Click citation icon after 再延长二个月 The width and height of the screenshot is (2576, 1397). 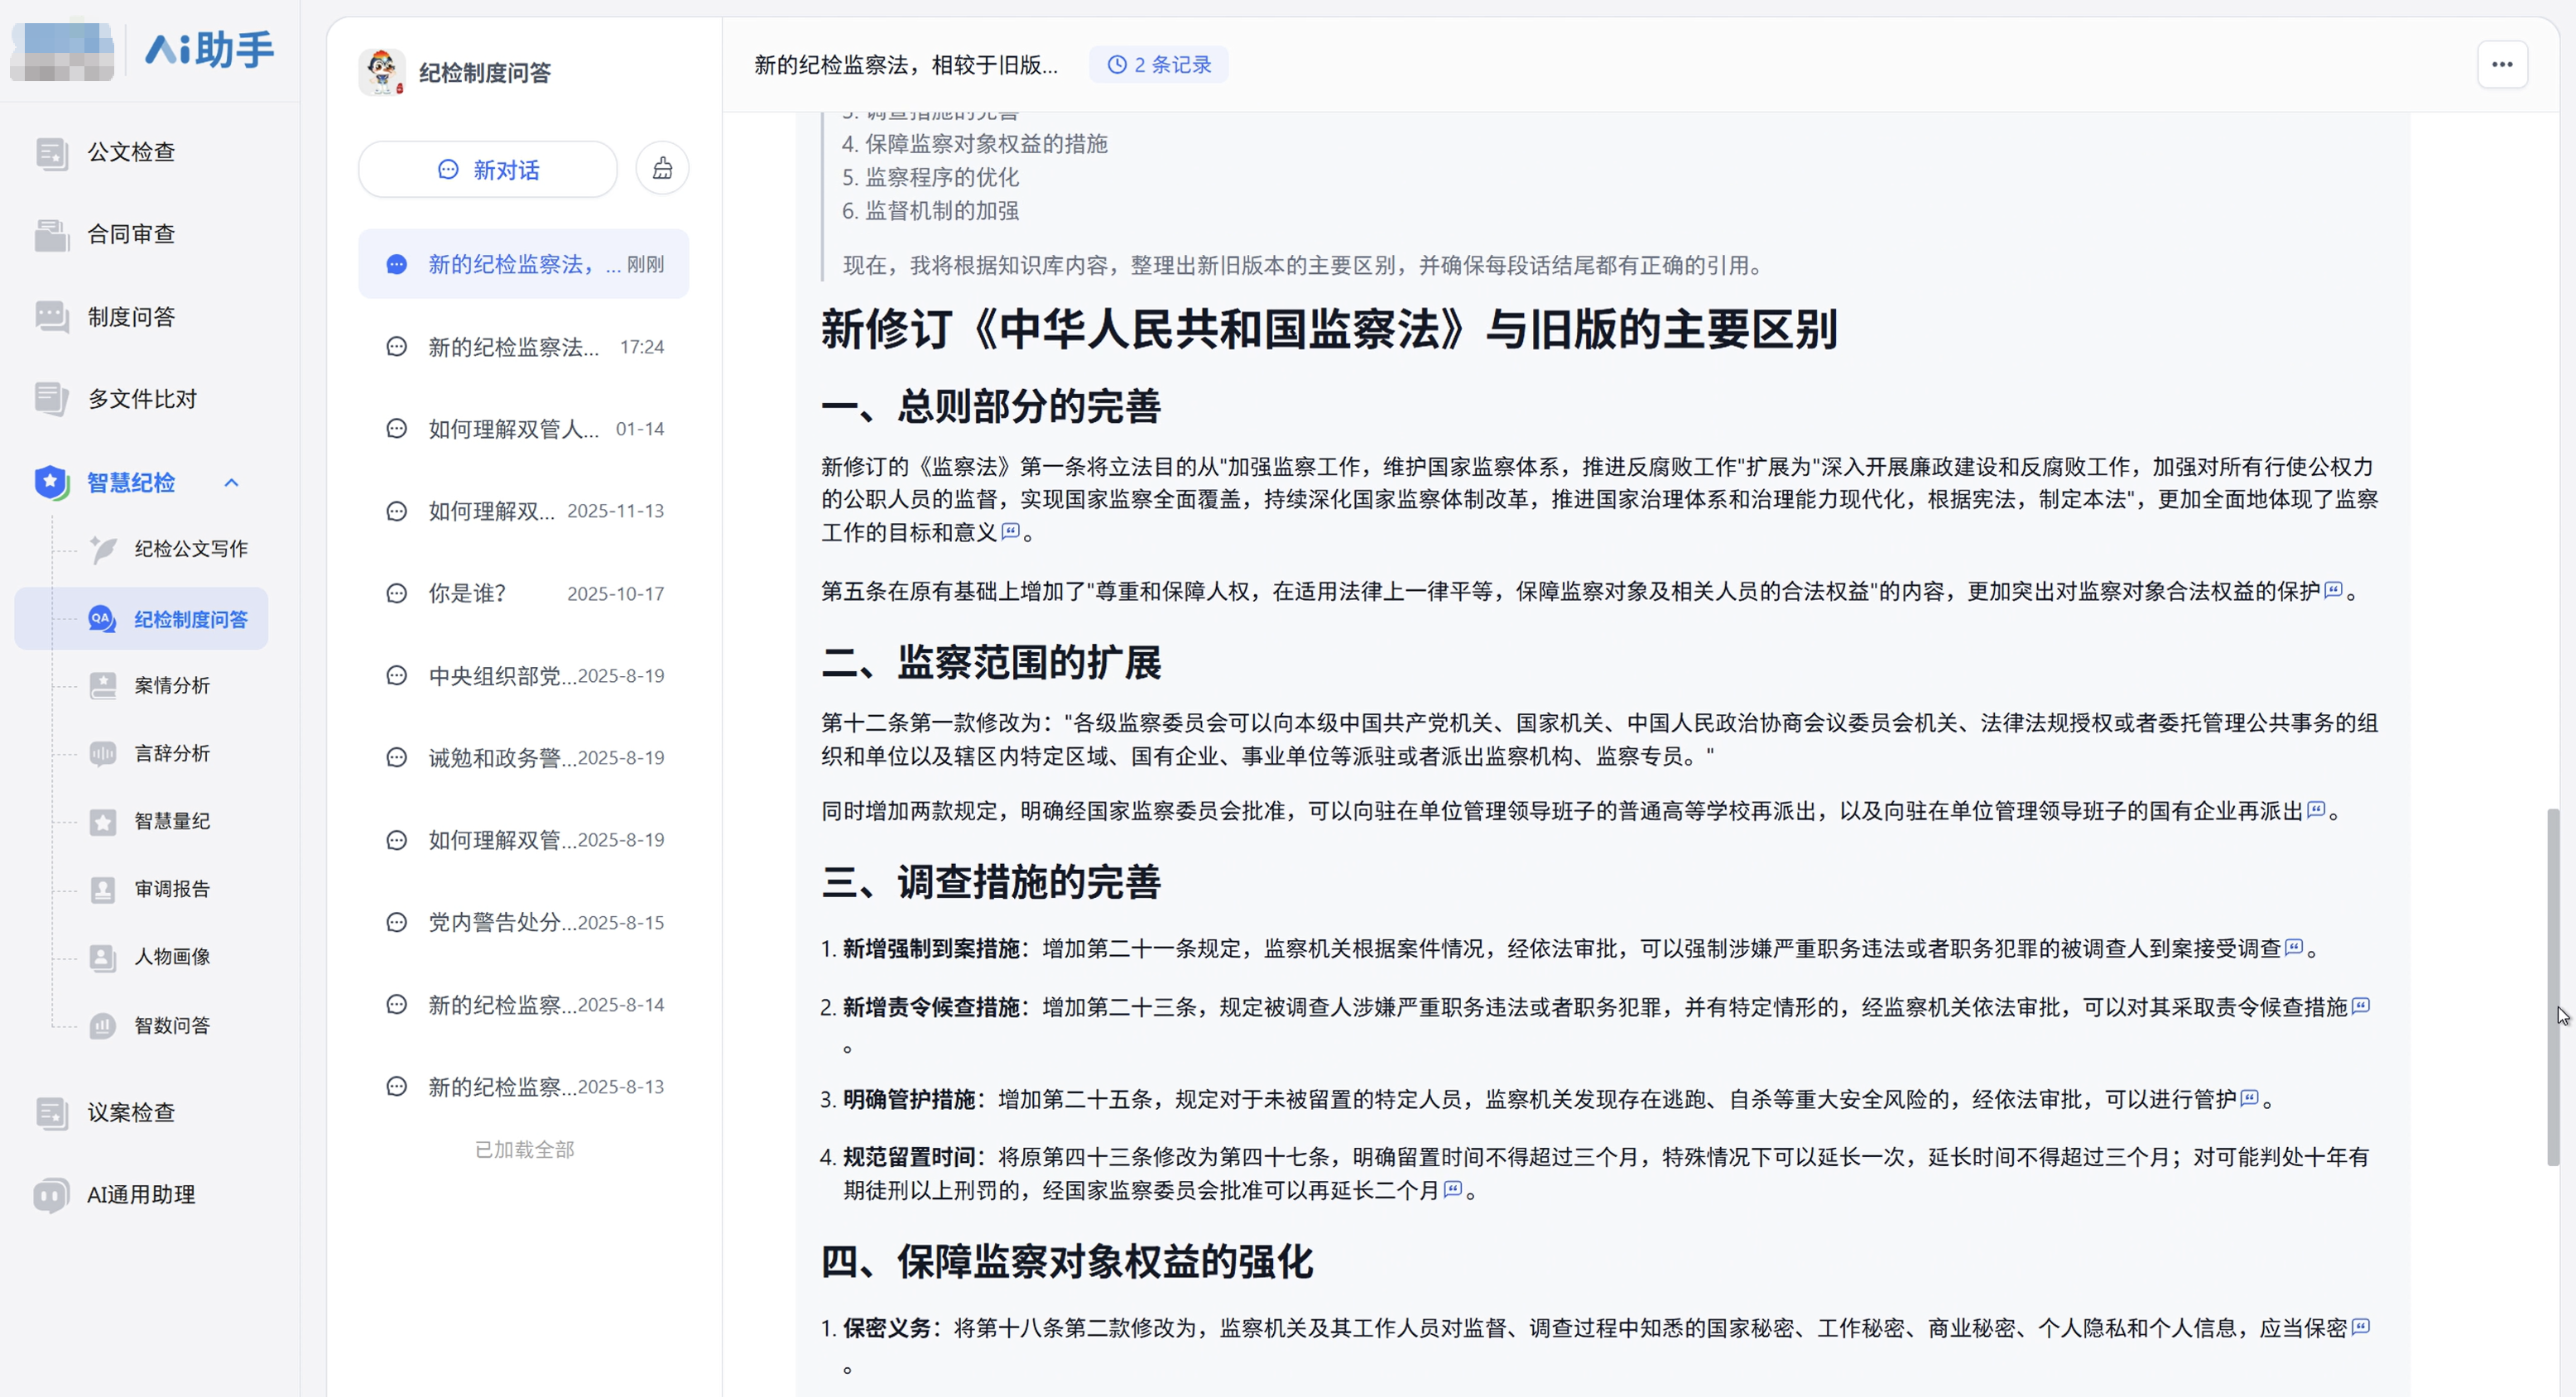[1453, 1189]
